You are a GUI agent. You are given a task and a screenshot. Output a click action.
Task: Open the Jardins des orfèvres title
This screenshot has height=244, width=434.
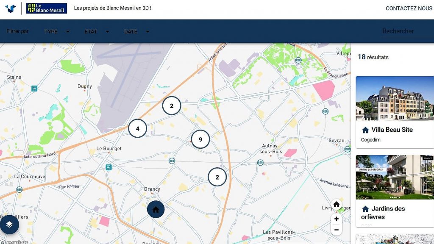click(383, 213)
